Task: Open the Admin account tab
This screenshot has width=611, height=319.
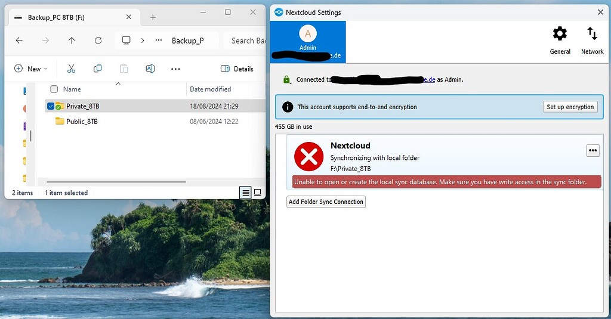Action: (308, 39)
